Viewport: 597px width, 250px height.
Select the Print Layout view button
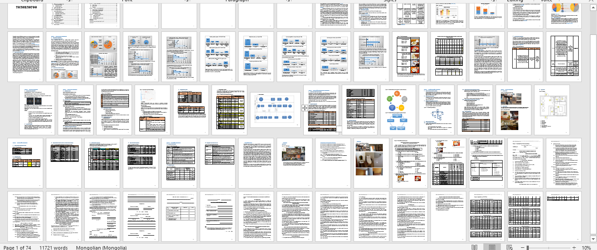(492, 247)
